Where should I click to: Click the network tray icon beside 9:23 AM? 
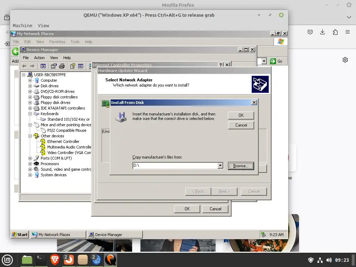pos(264,235)
